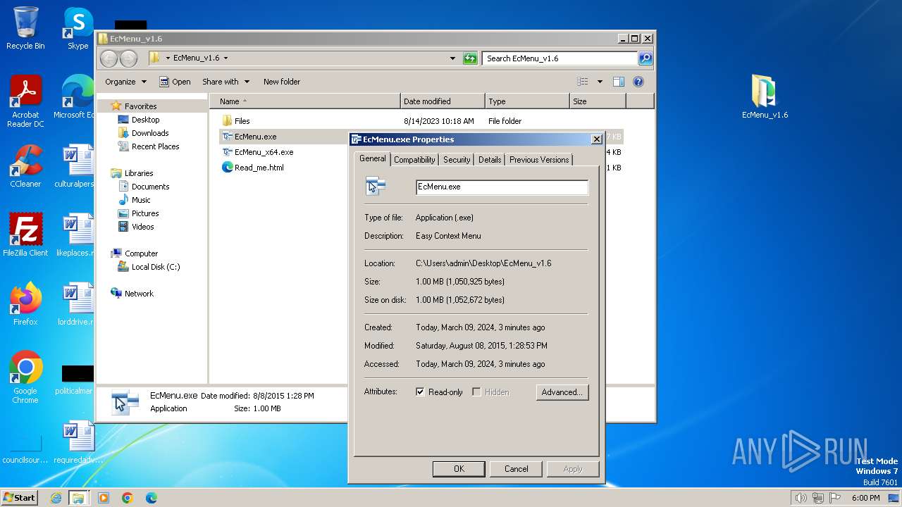Open File Explorer taskbar icon
This screenshot has width=902, height=507.
click(x=78, y=498)
